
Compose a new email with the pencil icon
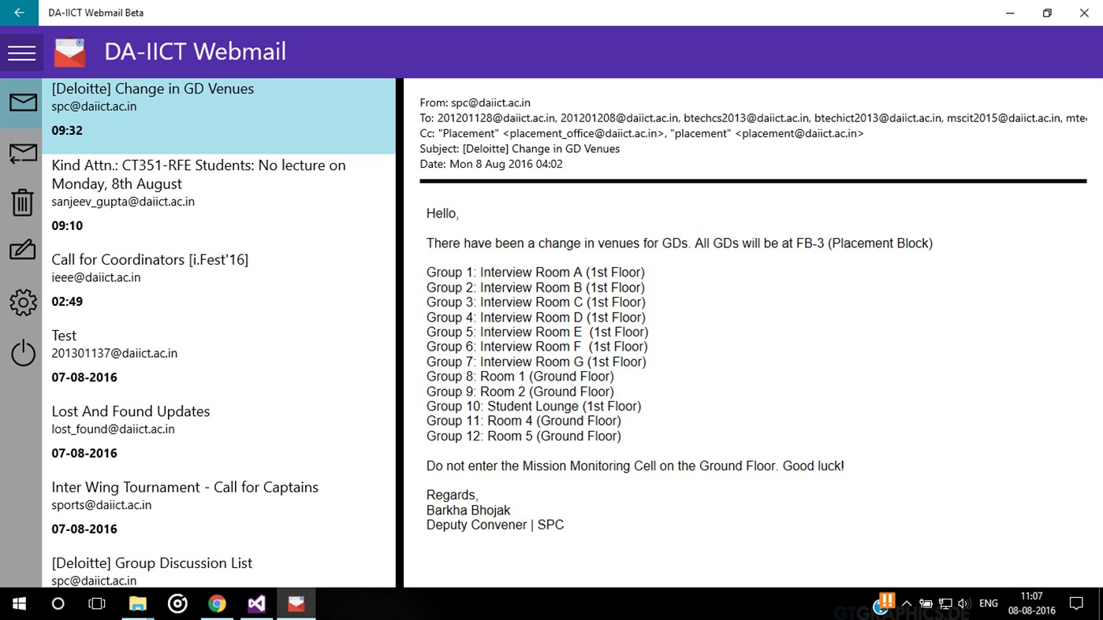[x=22, y=251]
